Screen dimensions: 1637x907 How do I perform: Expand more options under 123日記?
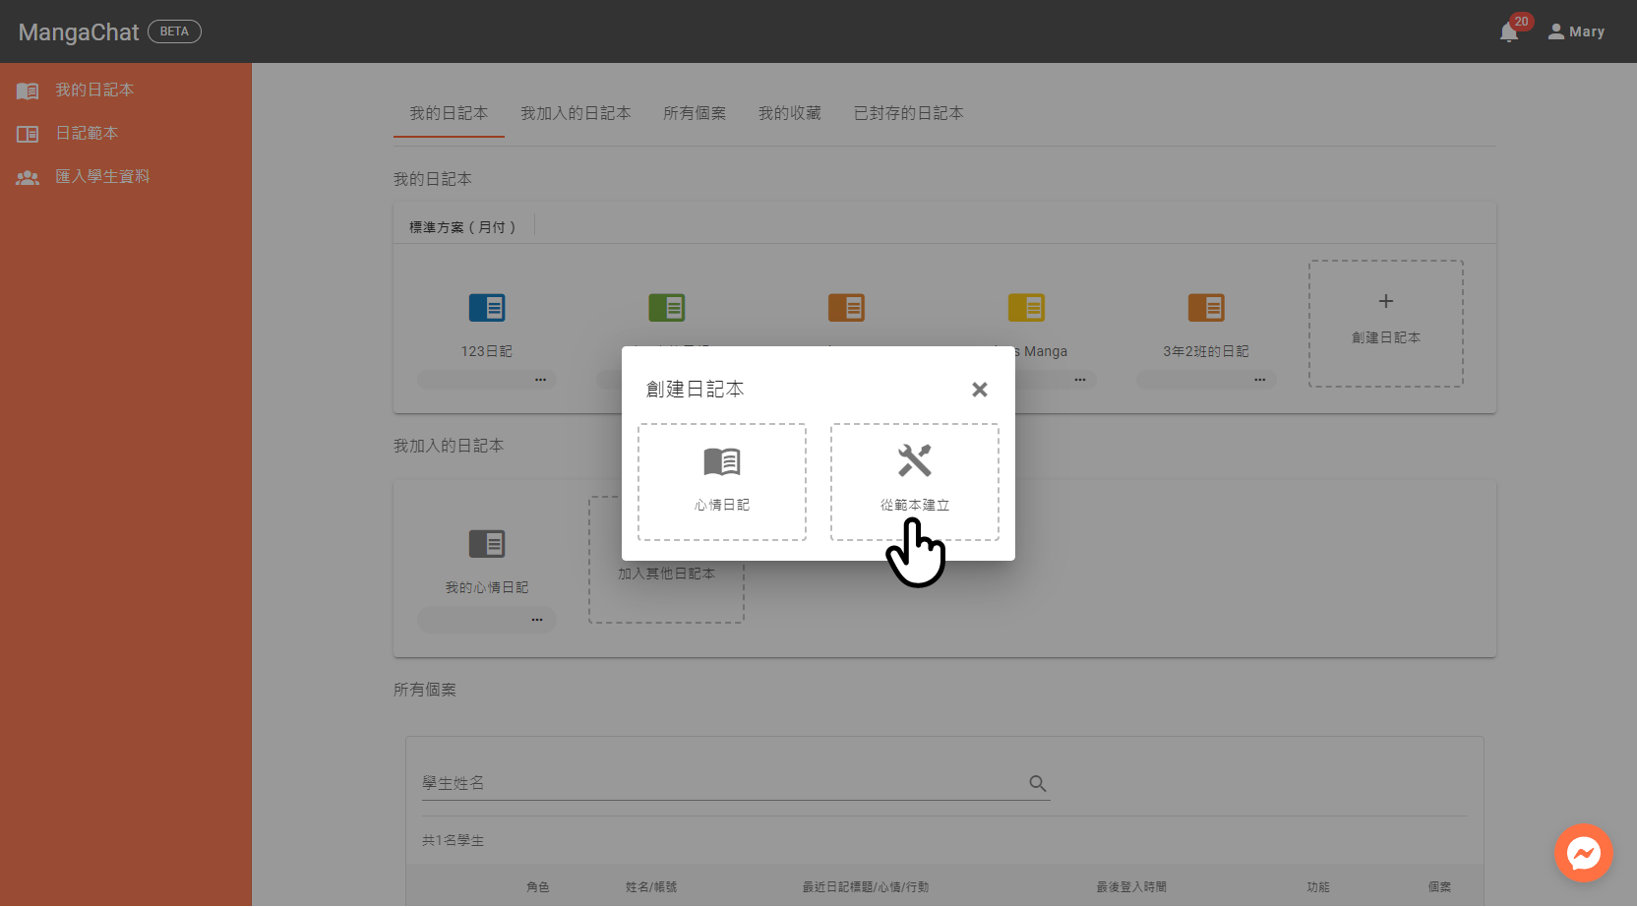coord(540,380)
